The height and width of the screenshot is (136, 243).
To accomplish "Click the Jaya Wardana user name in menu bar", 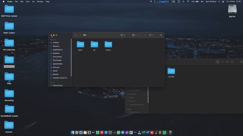I will pyautogui.click(x=211, y=2).
